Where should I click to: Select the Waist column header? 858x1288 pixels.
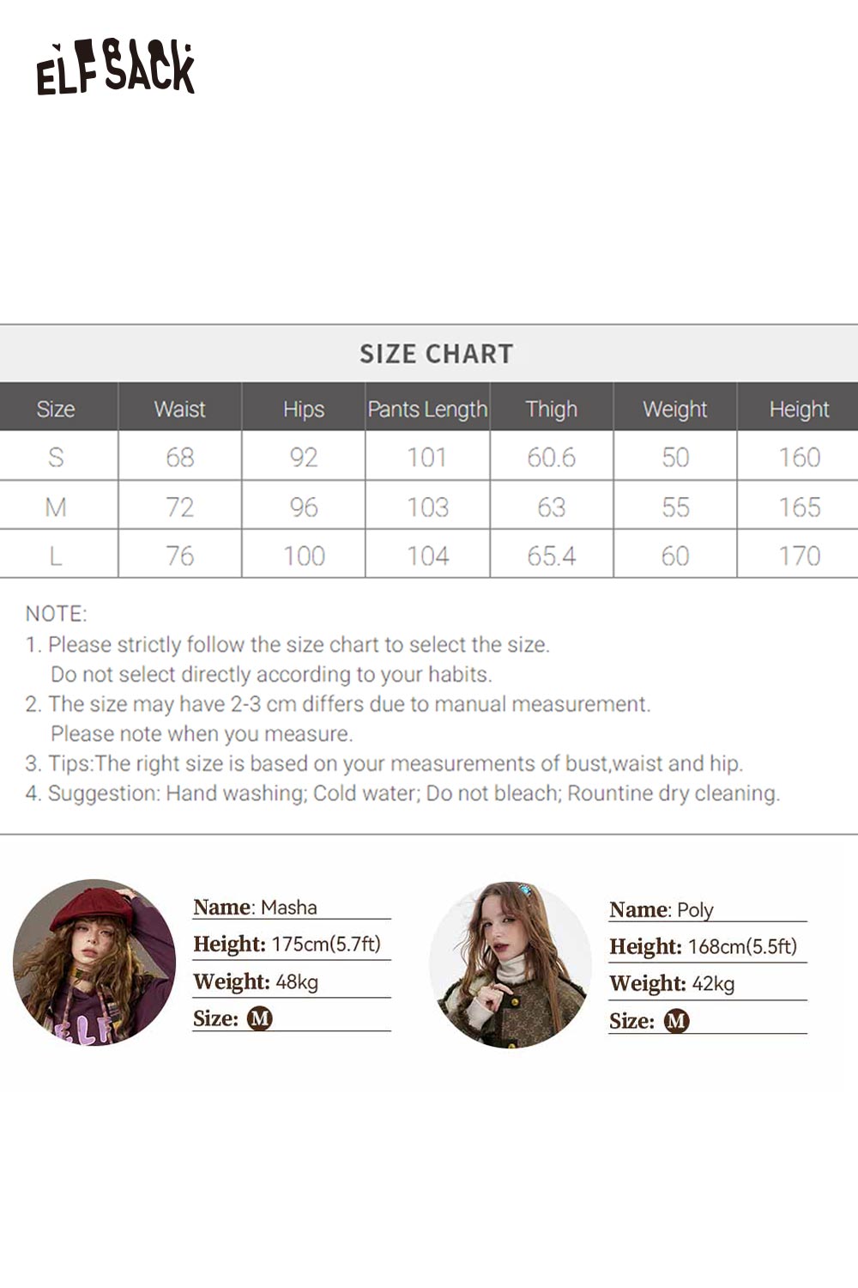(179, 409)
